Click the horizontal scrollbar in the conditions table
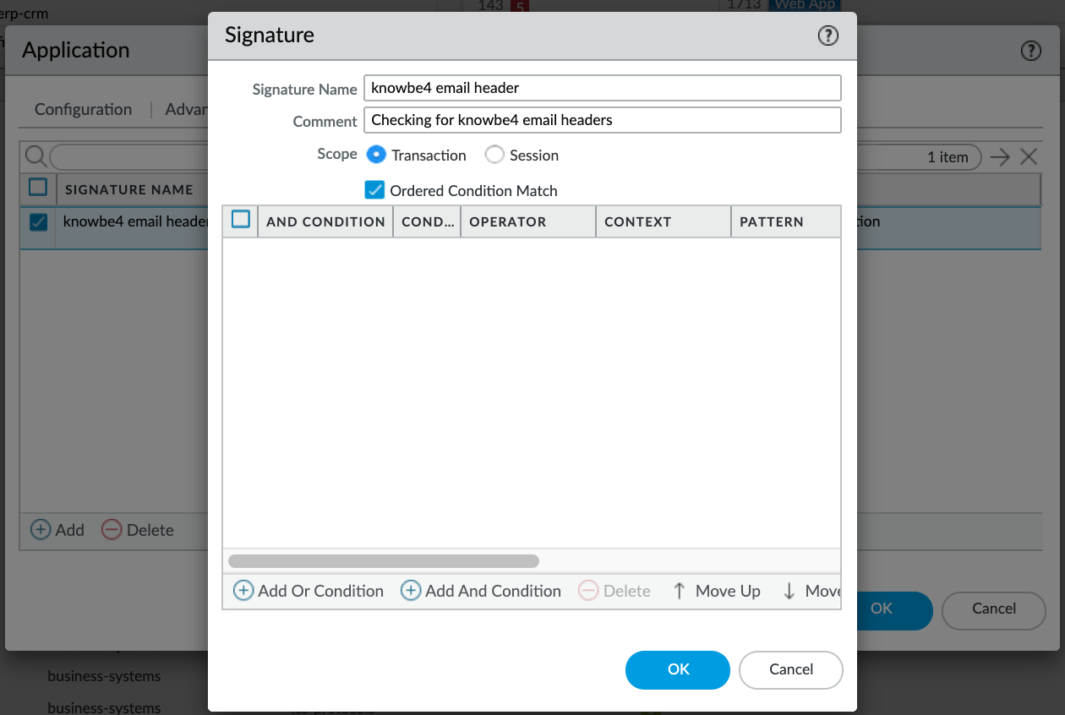 tap(384, 561)
